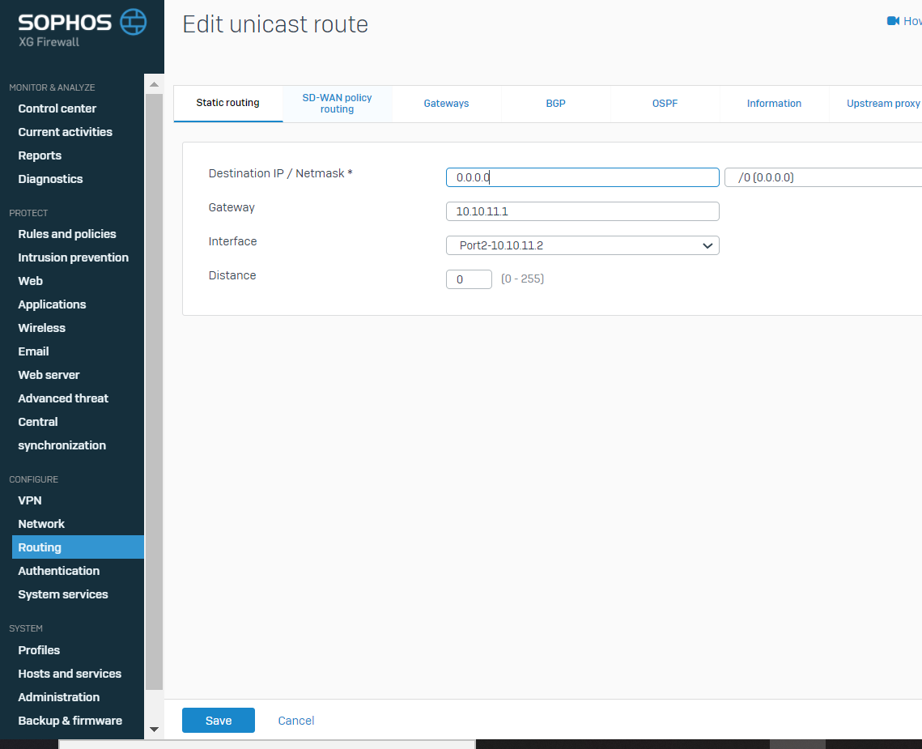Image resolution: width=922 pixels, height=749 pixels.
Task: Open Profiles in sidebar
Action: click(x=39, y=650)
